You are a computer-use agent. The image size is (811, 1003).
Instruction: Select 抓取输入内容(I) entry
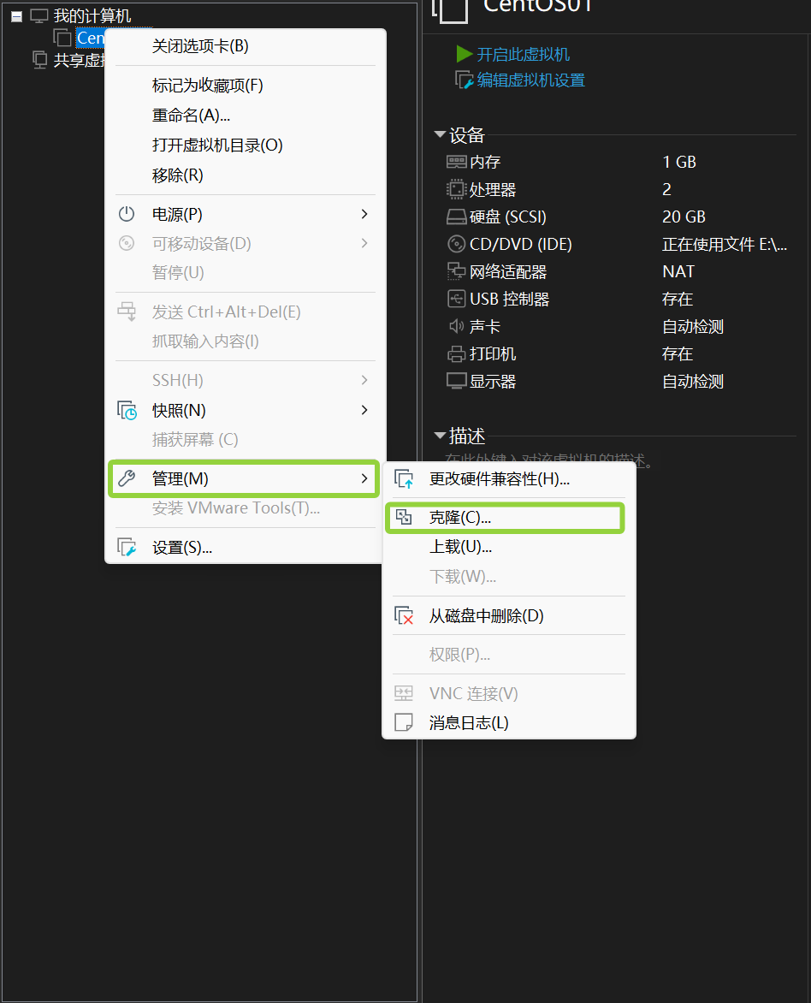[x=205, y=341]
